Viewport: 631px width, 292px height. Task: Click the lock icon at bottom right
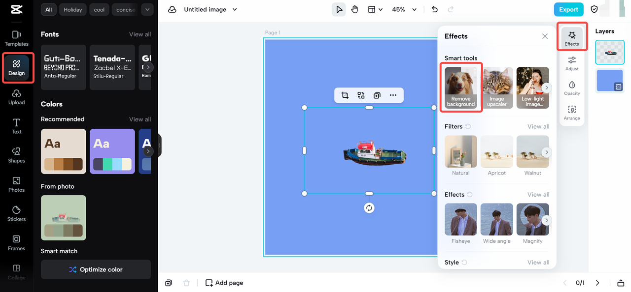point(621,283)
